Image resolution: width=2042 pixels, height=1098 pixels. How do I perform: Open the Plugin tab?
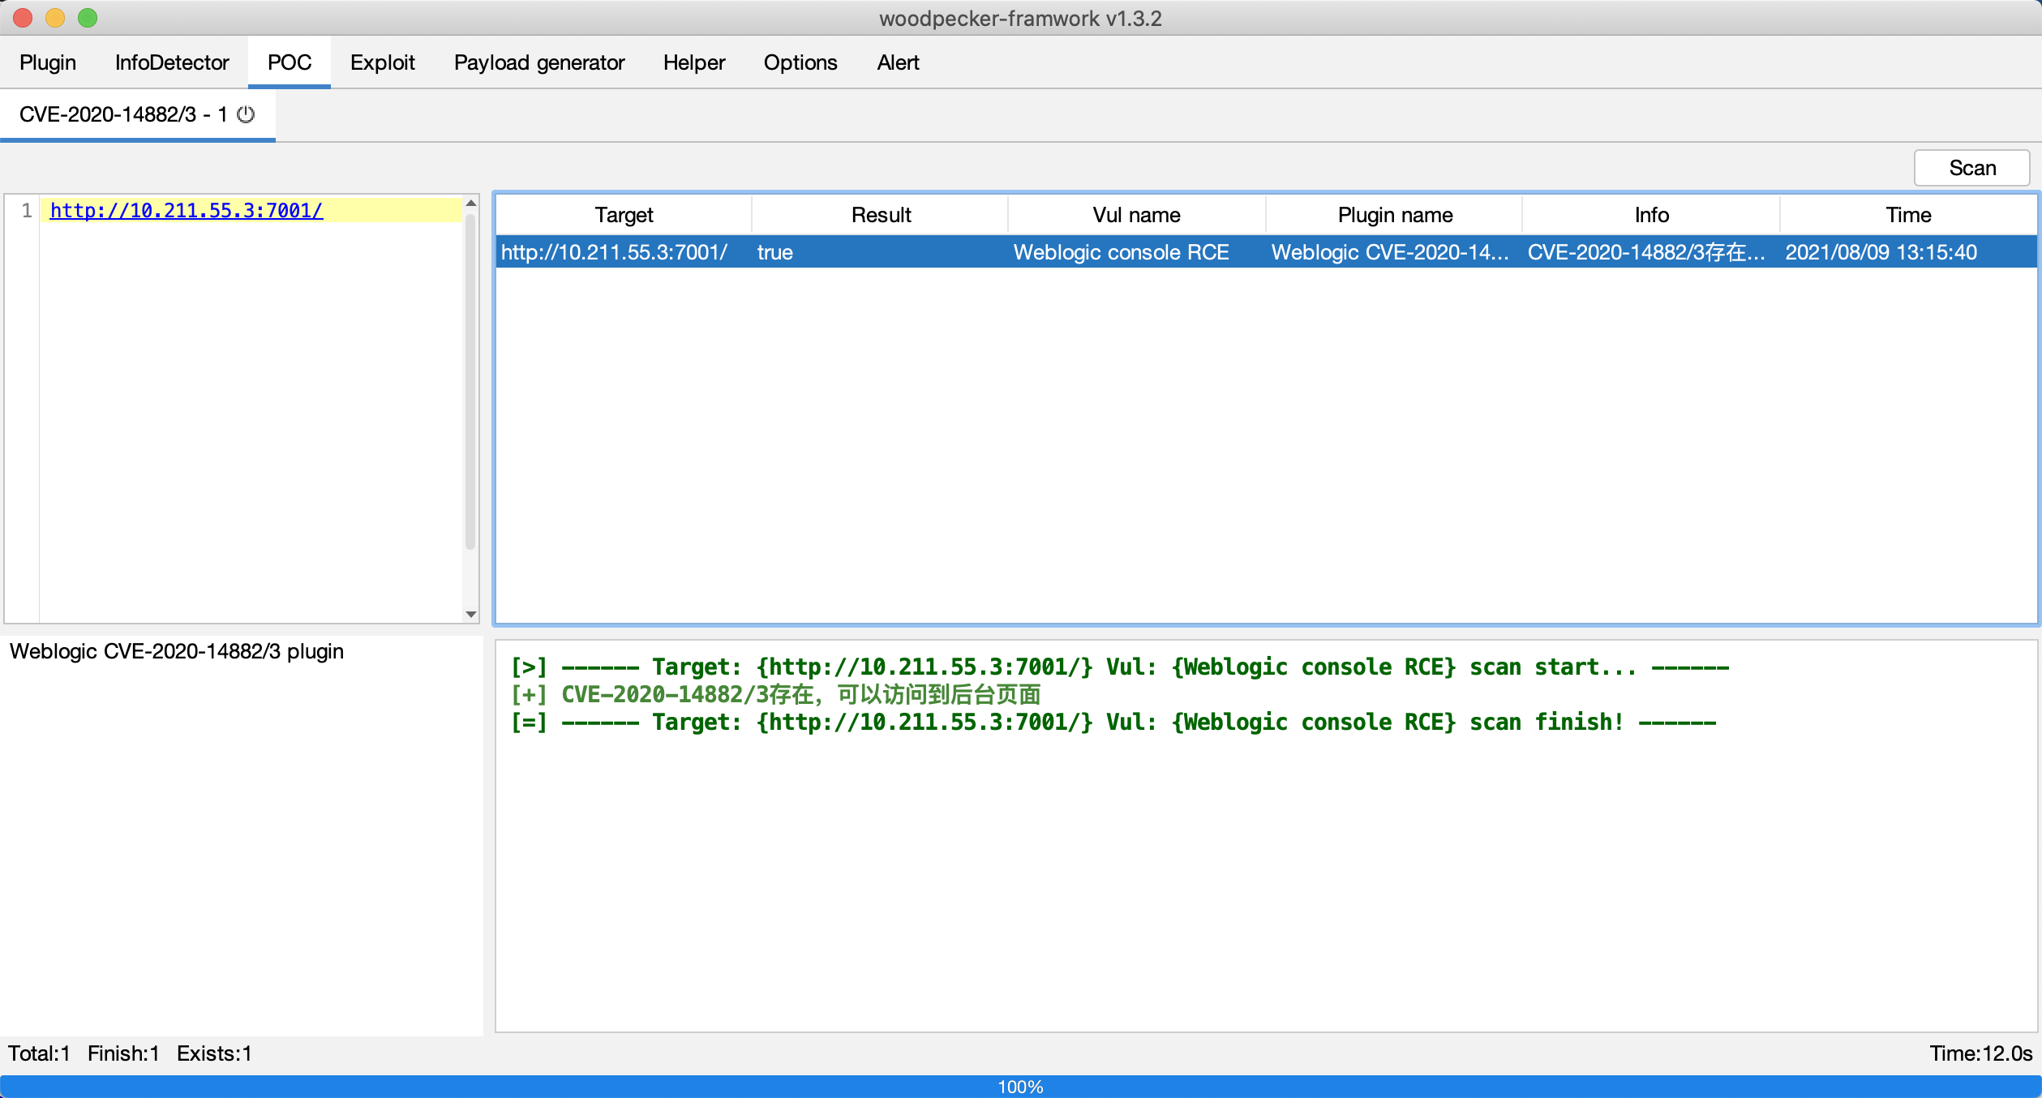pyautogui.click(x=48, y=62)
